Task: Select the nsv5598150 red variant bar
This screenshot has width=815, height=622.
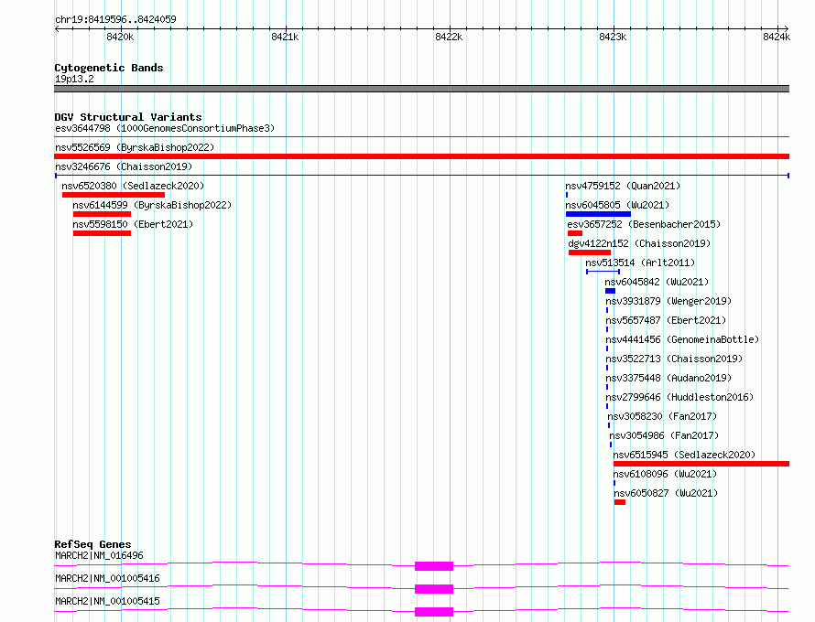Action: [x=102, y=233]
